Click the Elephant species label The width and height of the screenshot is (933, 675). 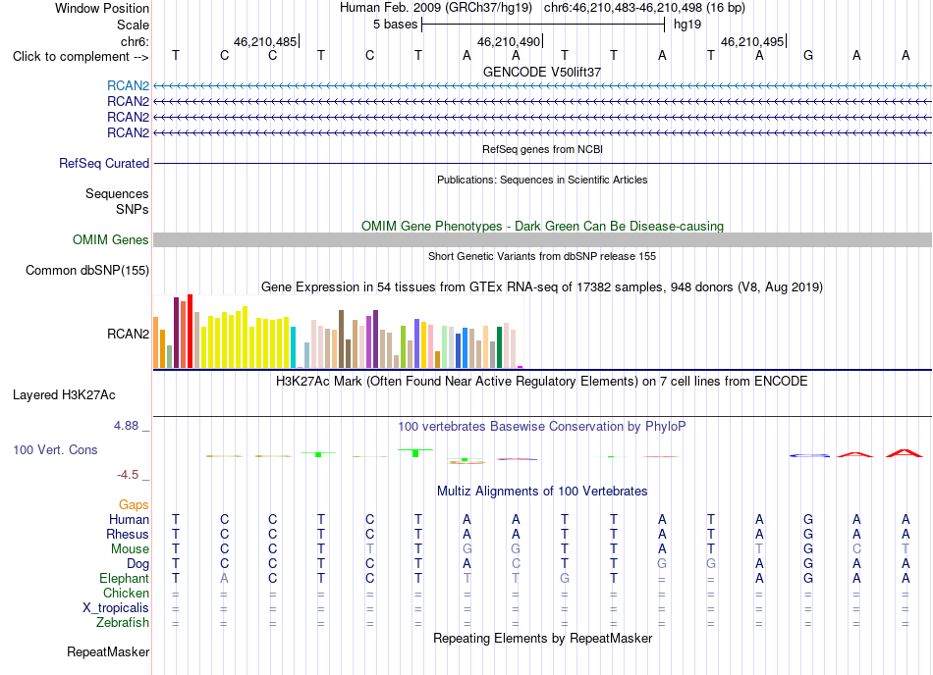point(125,578)
